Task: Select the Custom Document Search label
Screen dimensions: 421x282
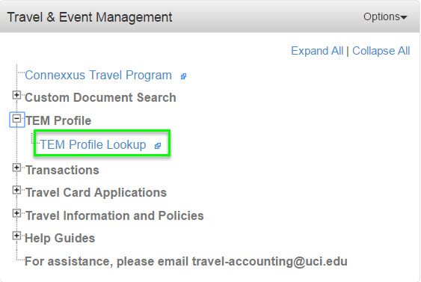Action: [100, 97]
